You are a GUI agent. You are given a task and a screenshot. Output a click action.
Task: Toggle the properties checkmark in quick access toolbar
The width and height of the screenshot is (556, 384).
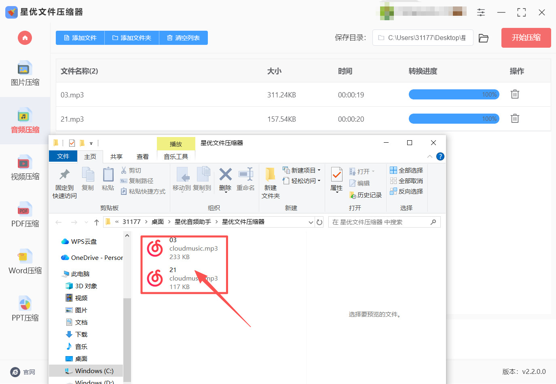pyautogui.click(x=72, y=143)
